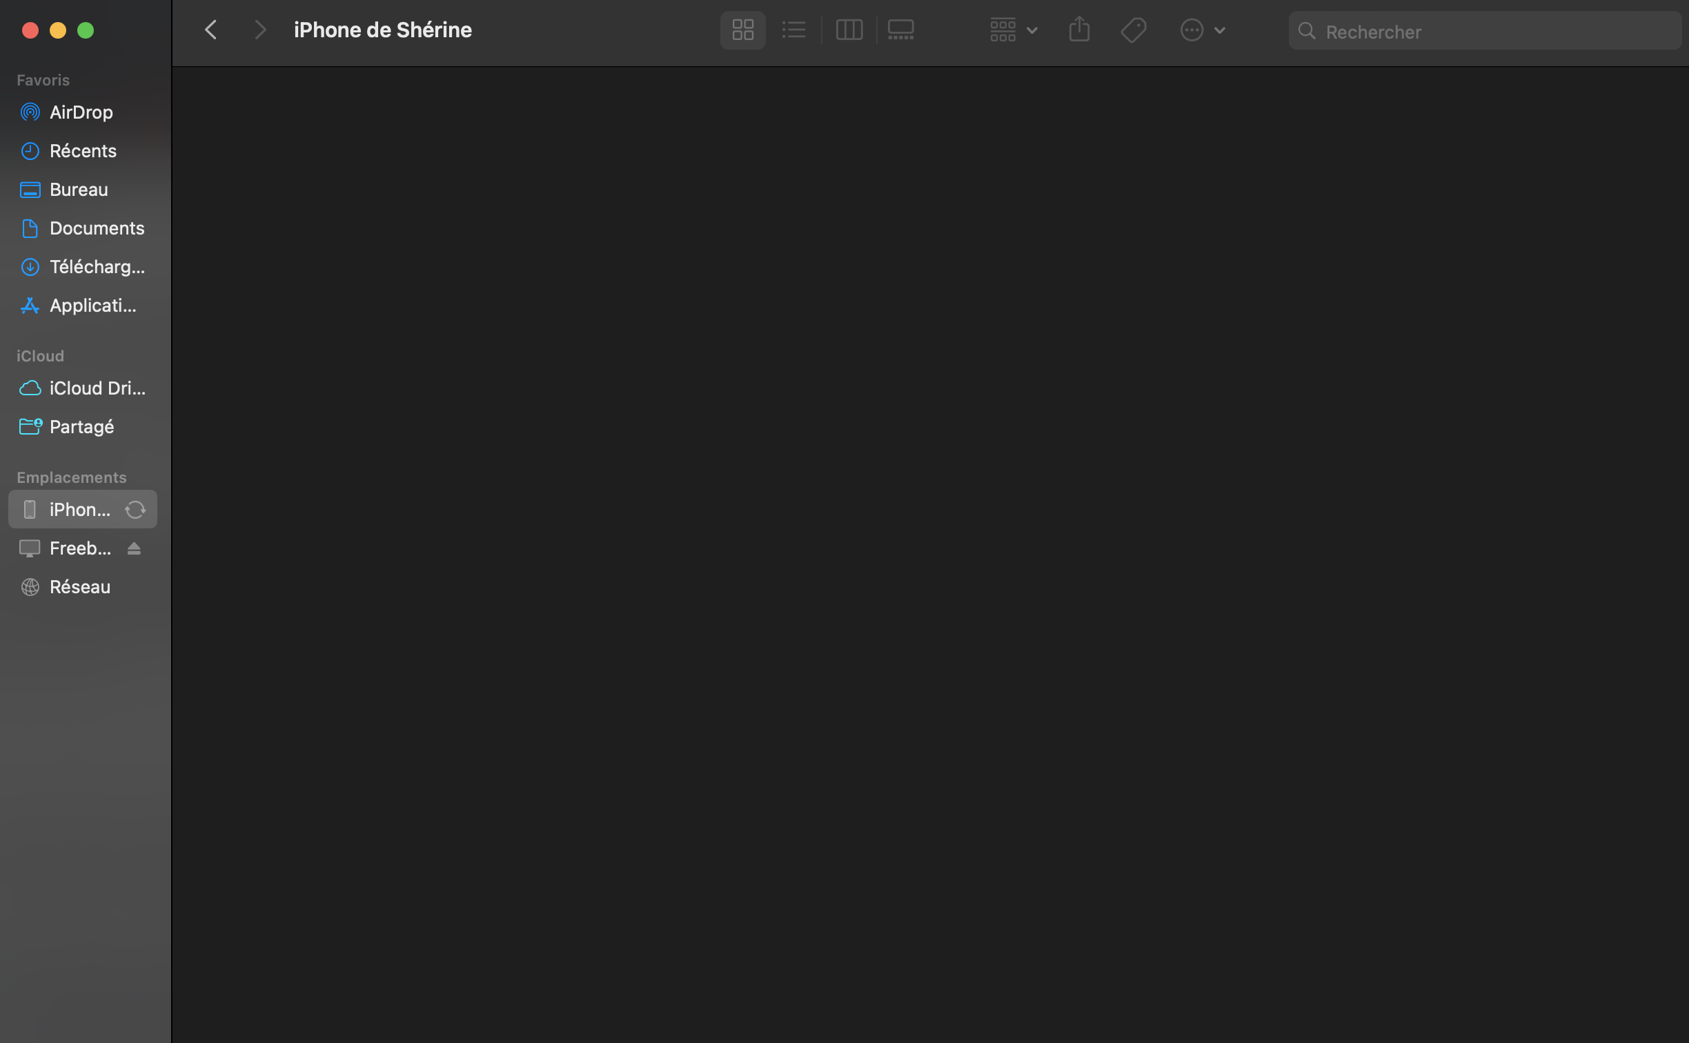
Task: Switch to gallery view
Action: tap(900, 30)
